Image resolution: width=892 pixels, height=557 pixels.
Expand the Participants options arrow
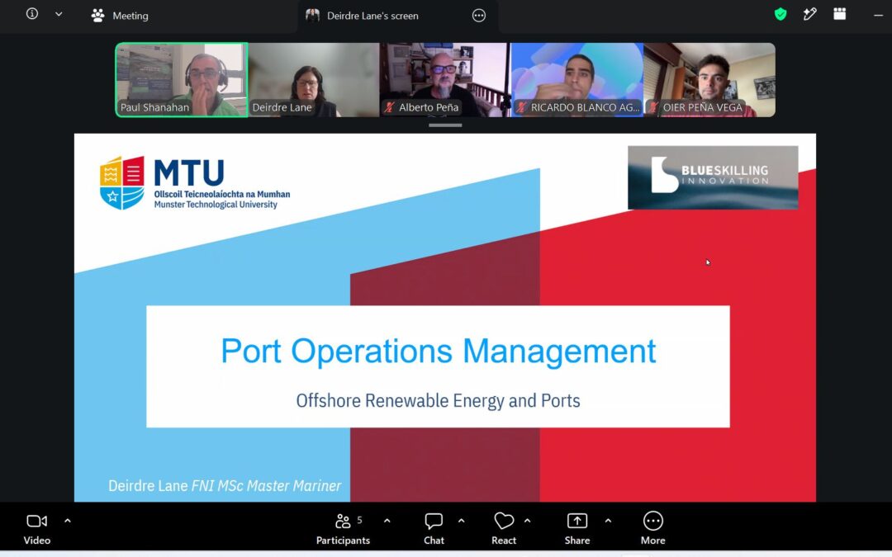click(387, 521)
